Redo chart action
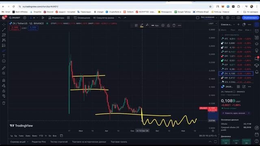Image resolution: width=260 pixels, height=146 pixels. tap(125, 18)
